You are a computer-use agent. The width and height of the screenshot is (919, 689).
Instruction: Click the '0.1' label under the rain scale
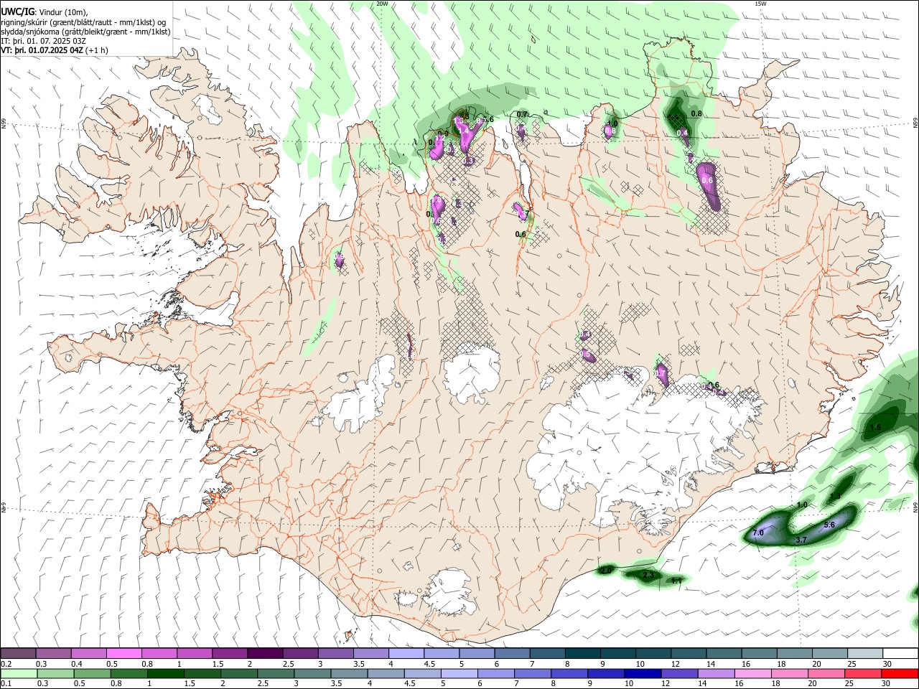point(6,683)
